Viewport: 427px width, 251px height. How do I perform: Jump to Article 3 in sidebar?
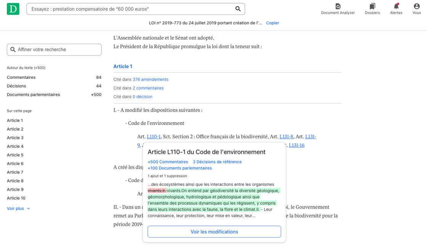[x=15, y=137]
